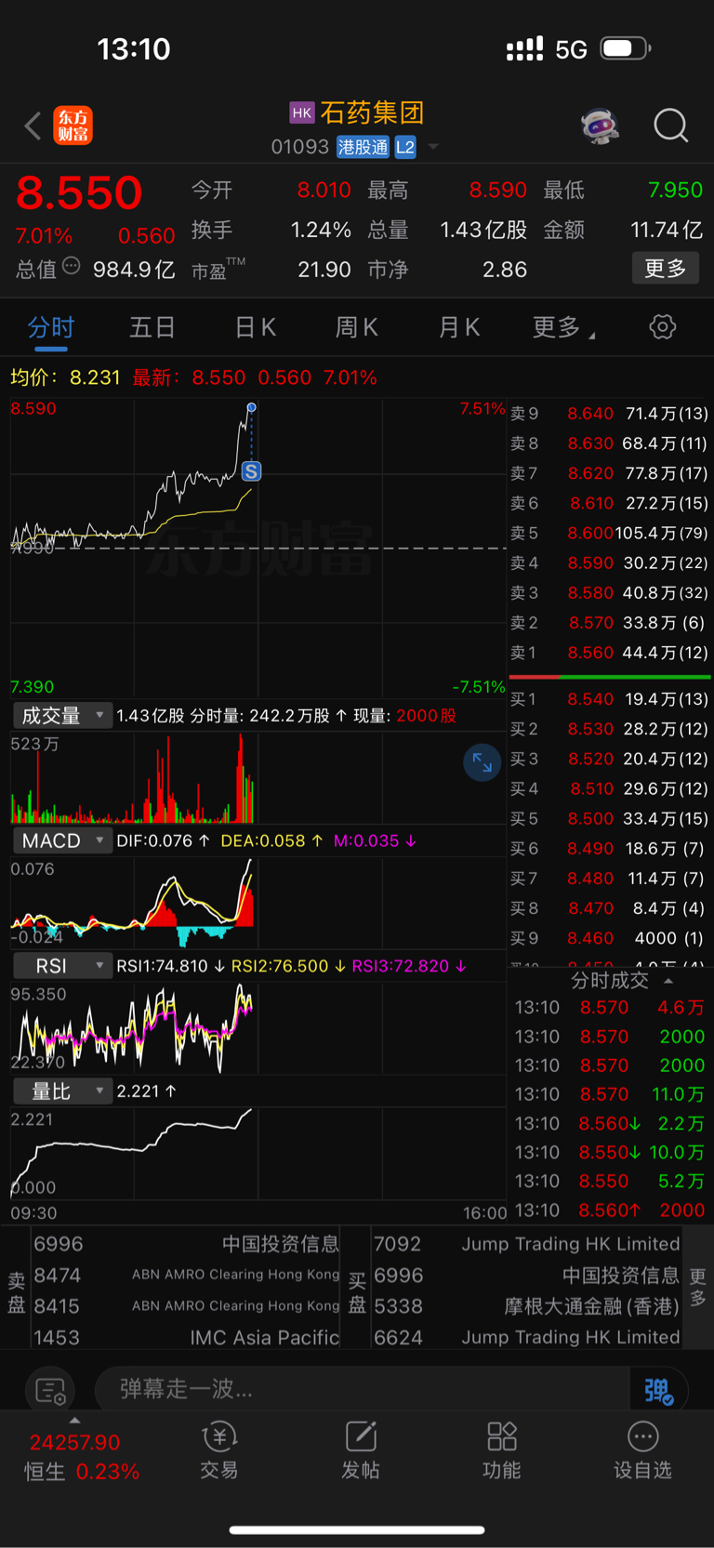Select the 分时 tab
The width and height of the screenshot is (714, 1548).
point(50,327)
